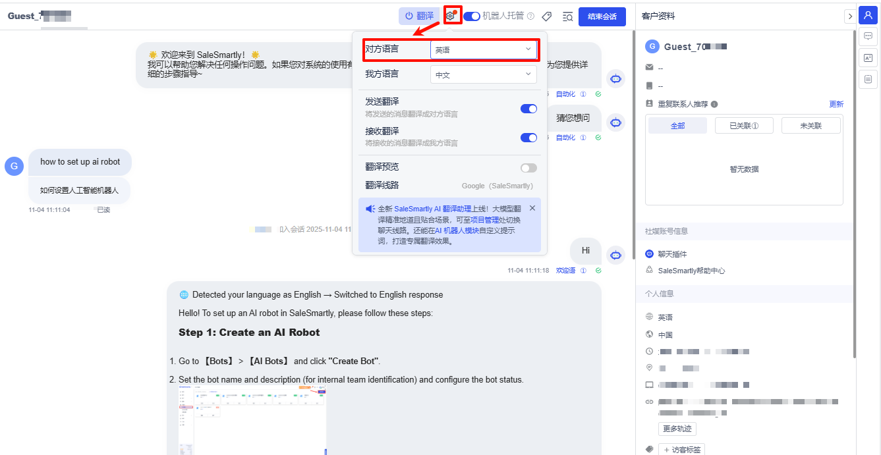The image size is (881, 455).
Task: Disable the 接收翻译 switch
Action: point(528,138)
